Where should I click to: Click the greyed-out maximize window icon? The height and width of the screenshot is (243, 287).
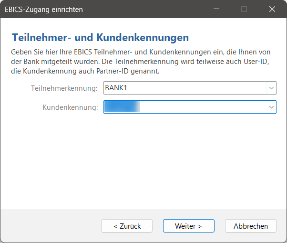[x=244, y=9]
